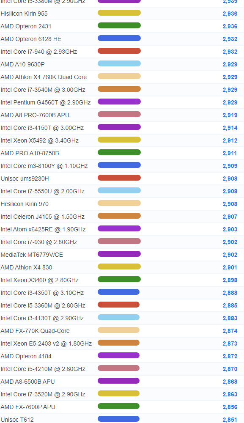This screenshot has width=244, height=423.
Task: Click AMD Athlon X4 760K Quad Core
Action: [44, 77]
